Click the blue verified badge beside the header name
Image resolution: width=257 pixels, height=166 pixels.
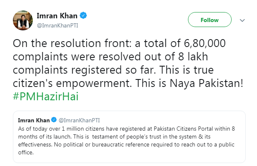[83, 15]
